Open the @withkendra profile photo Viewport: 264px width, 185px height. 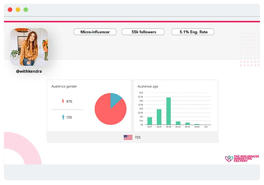pyautogui.click(x=29, y=47)
